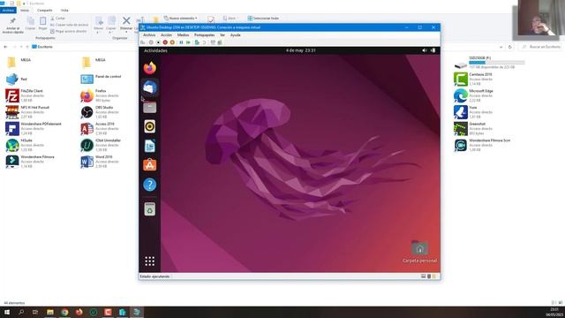Expand the Explorer address bar history chevron
Viewport: 565px width, 318px height.
[x=501, y=47]
